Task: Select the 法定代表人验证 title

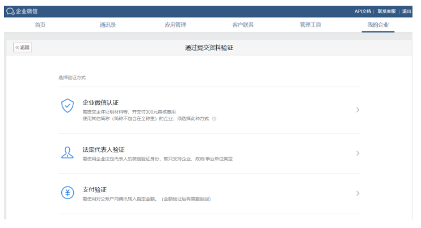Action: click(x=103, y=150)
